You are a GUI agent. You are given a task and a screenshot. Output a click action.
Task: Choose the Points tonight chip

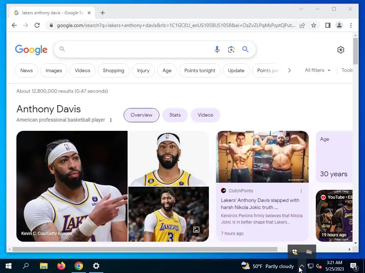[200, 70]
